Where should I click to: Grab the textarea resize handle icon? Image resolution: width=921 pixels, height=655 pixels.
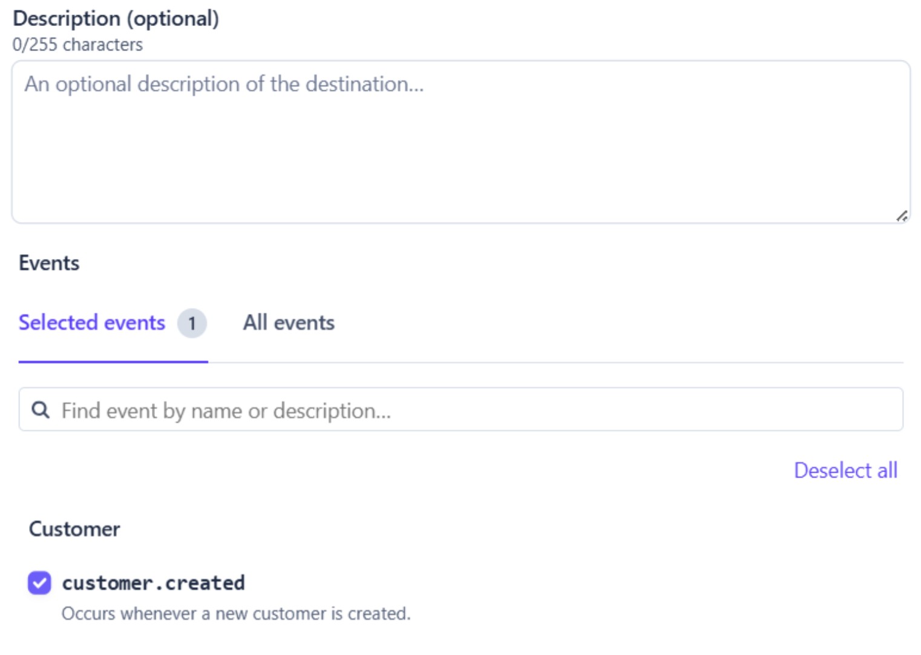902,216
